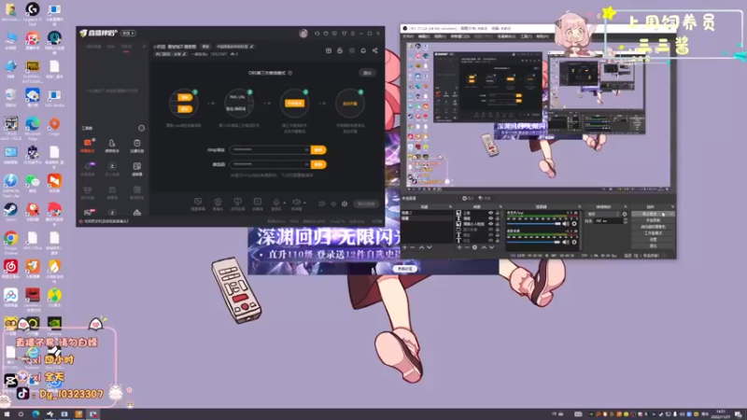This screenshot has width=747, height=420.
Task: Click the plus tab button in companion sidebar
Action: pos(144,47)
